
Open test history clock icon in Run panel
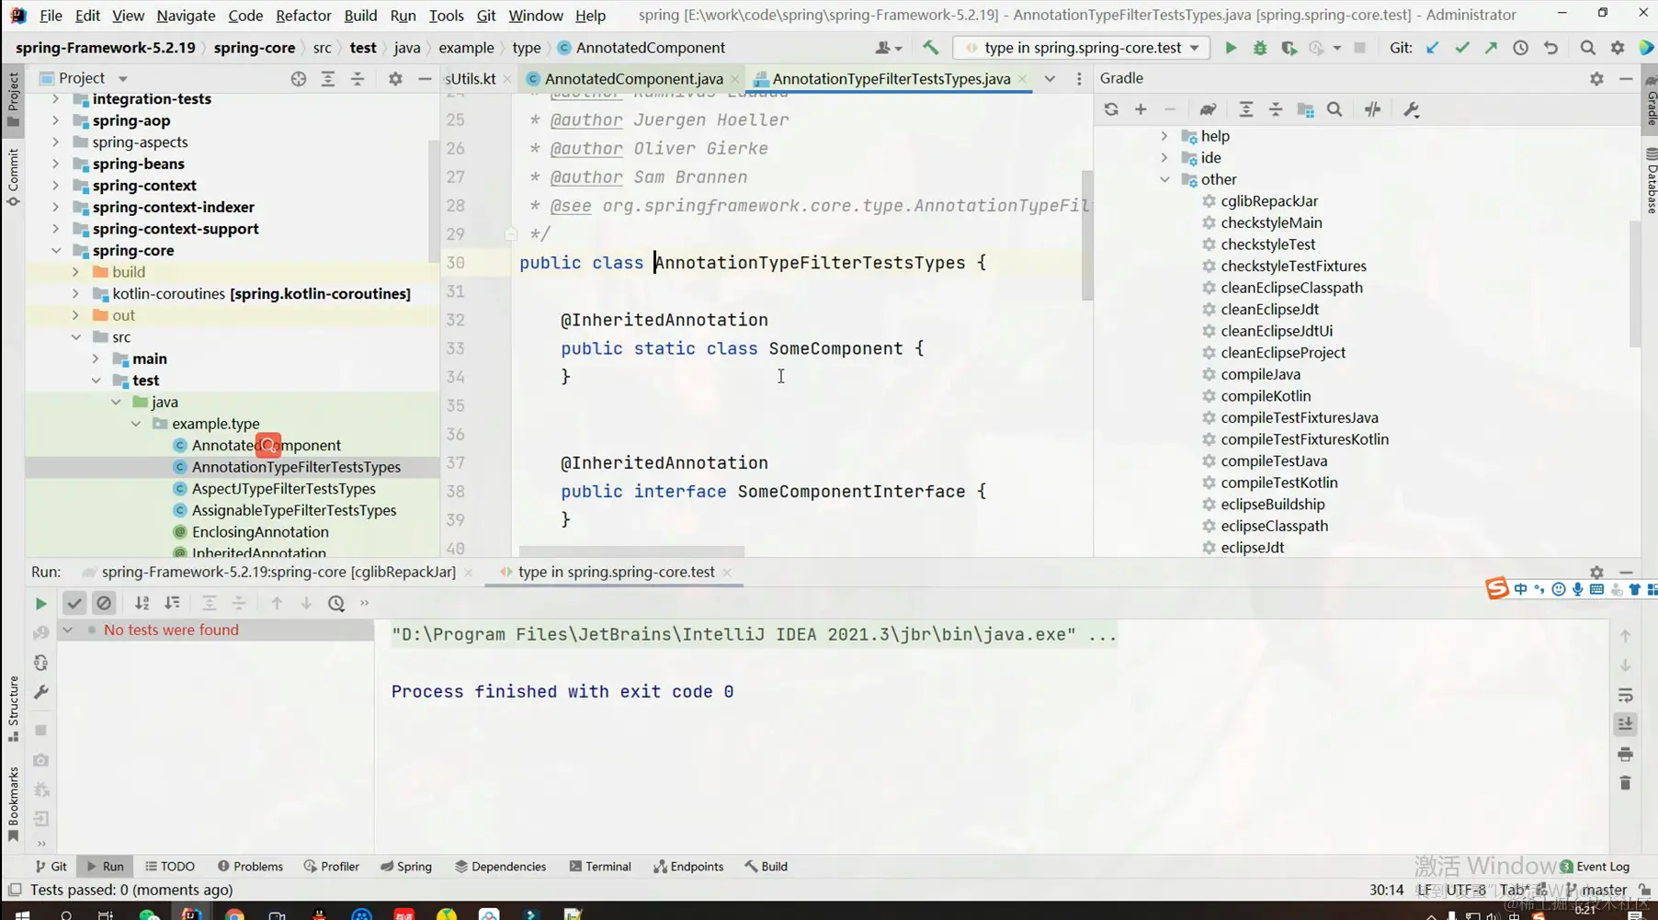[x=336, y=604]
